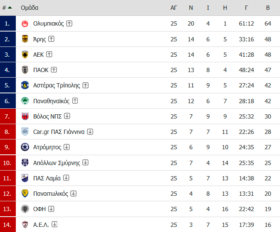Viewport: 280px width, 232px height.
Task: Click relegation arrow next to Βόλος ΝΠΣ
Action: point(67,116)
